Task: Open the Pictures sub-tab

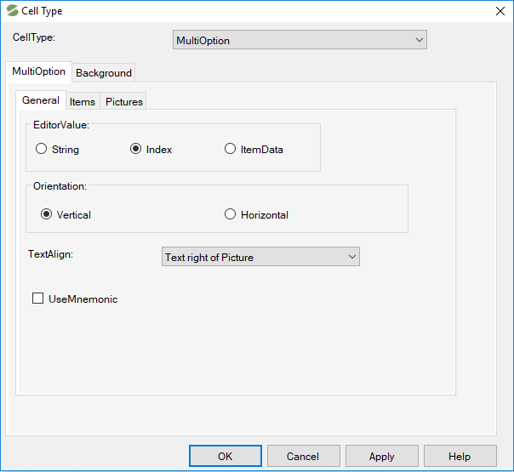Action: click(124, 102)
